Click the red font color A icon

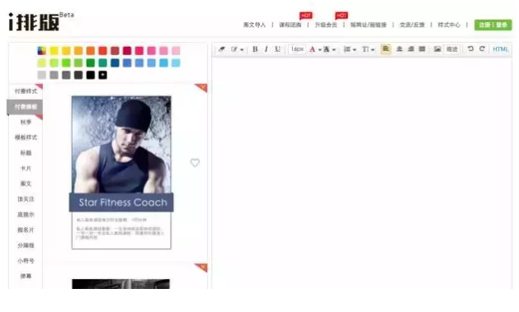tap(312, 49)
